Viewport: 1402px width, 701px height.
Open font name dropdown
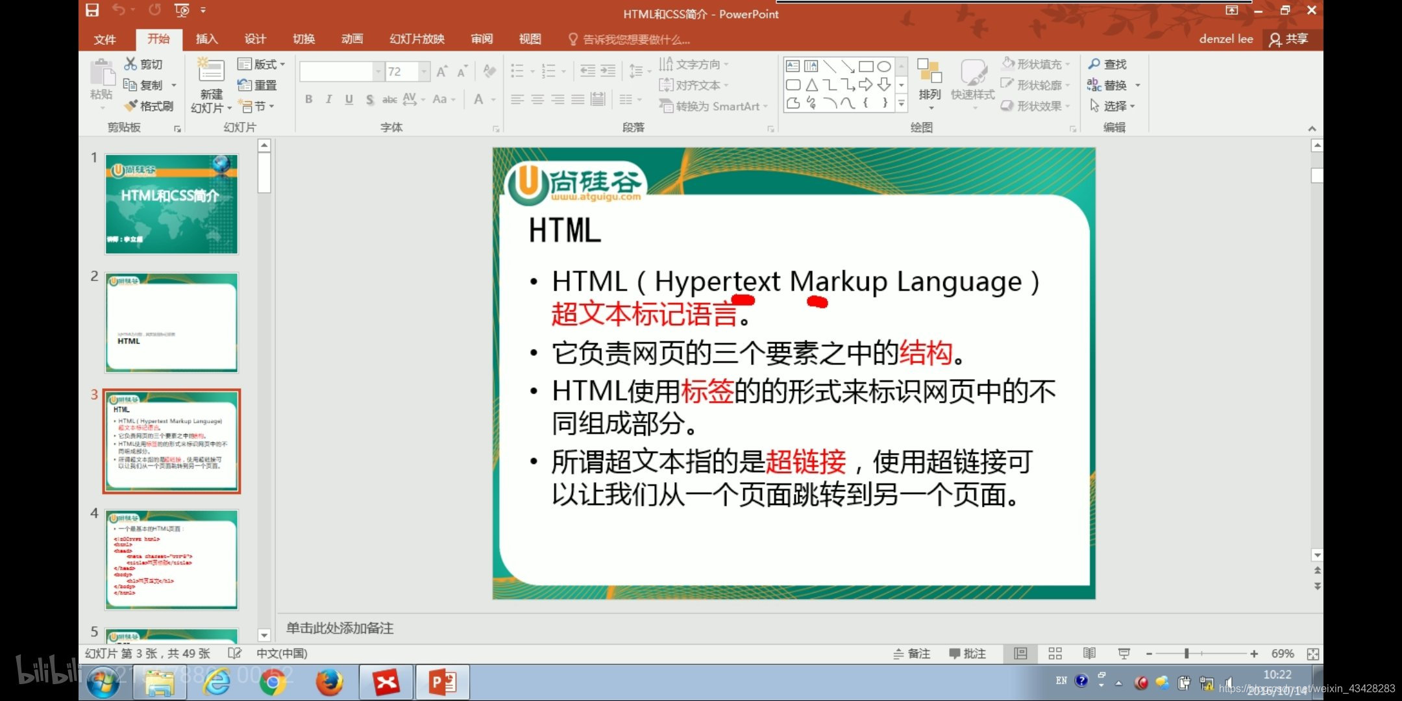pos(378,71)
